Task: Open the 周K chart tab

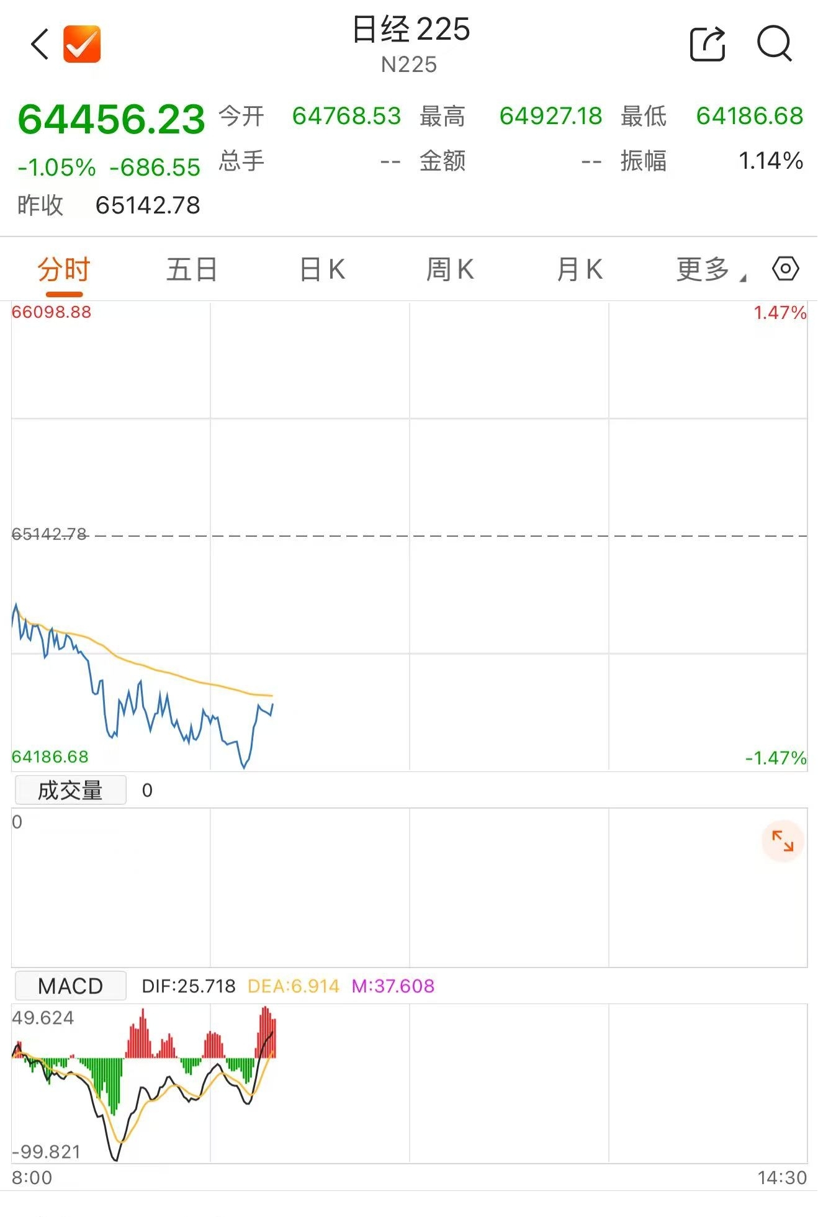Action: click(x=450, y=270)
